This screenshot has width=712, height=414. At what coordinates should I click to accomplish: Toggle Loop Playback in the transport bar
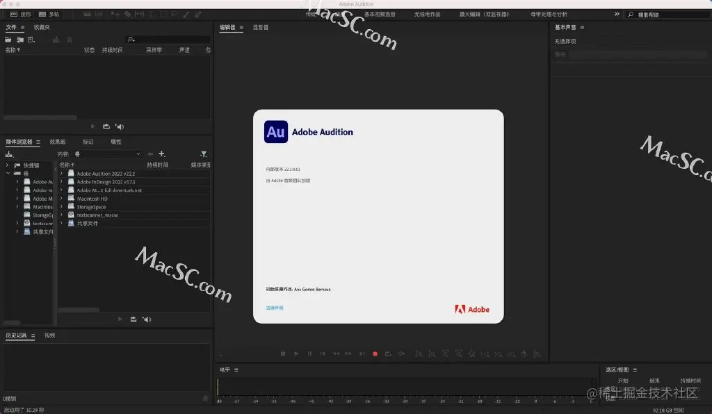pyautogui.click(x=388, y=354)
